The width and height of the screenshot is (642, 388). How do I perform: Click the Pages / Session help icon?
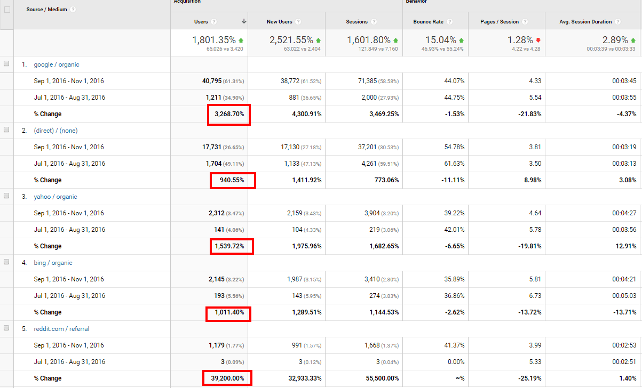(x=525, y=22)
